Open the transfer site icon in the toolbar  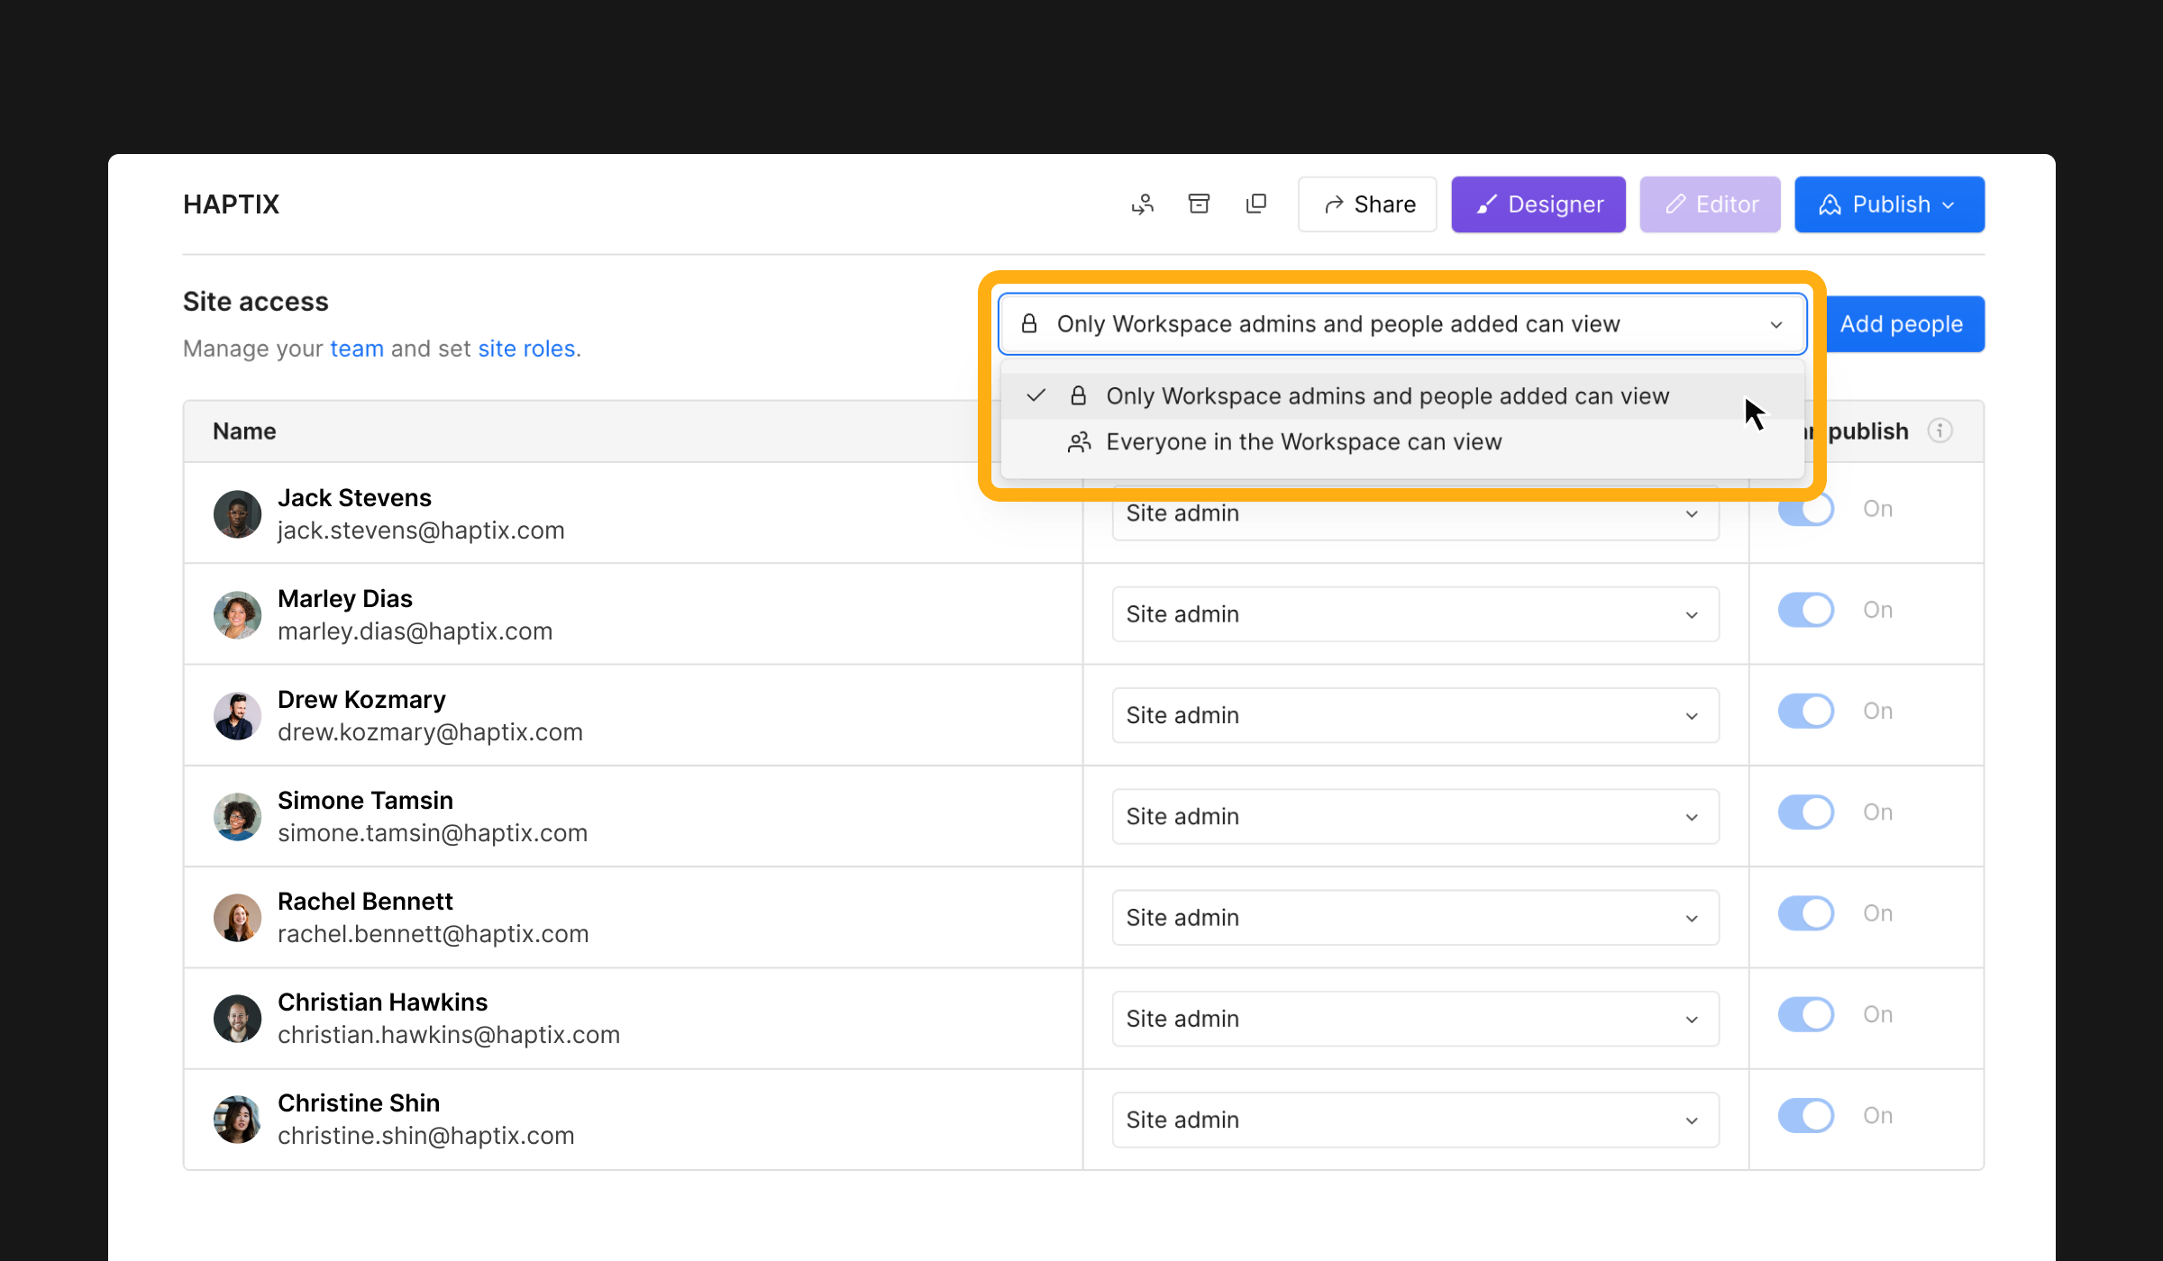click(x=1143, y=204)
